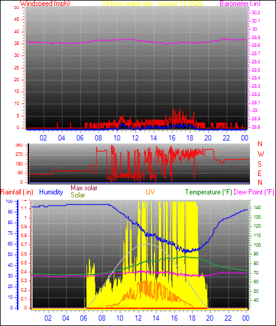This screenshot has height=326, width=276.
Task: Click hour "06" on the humidity chart time axis
Action: [84, 318]
